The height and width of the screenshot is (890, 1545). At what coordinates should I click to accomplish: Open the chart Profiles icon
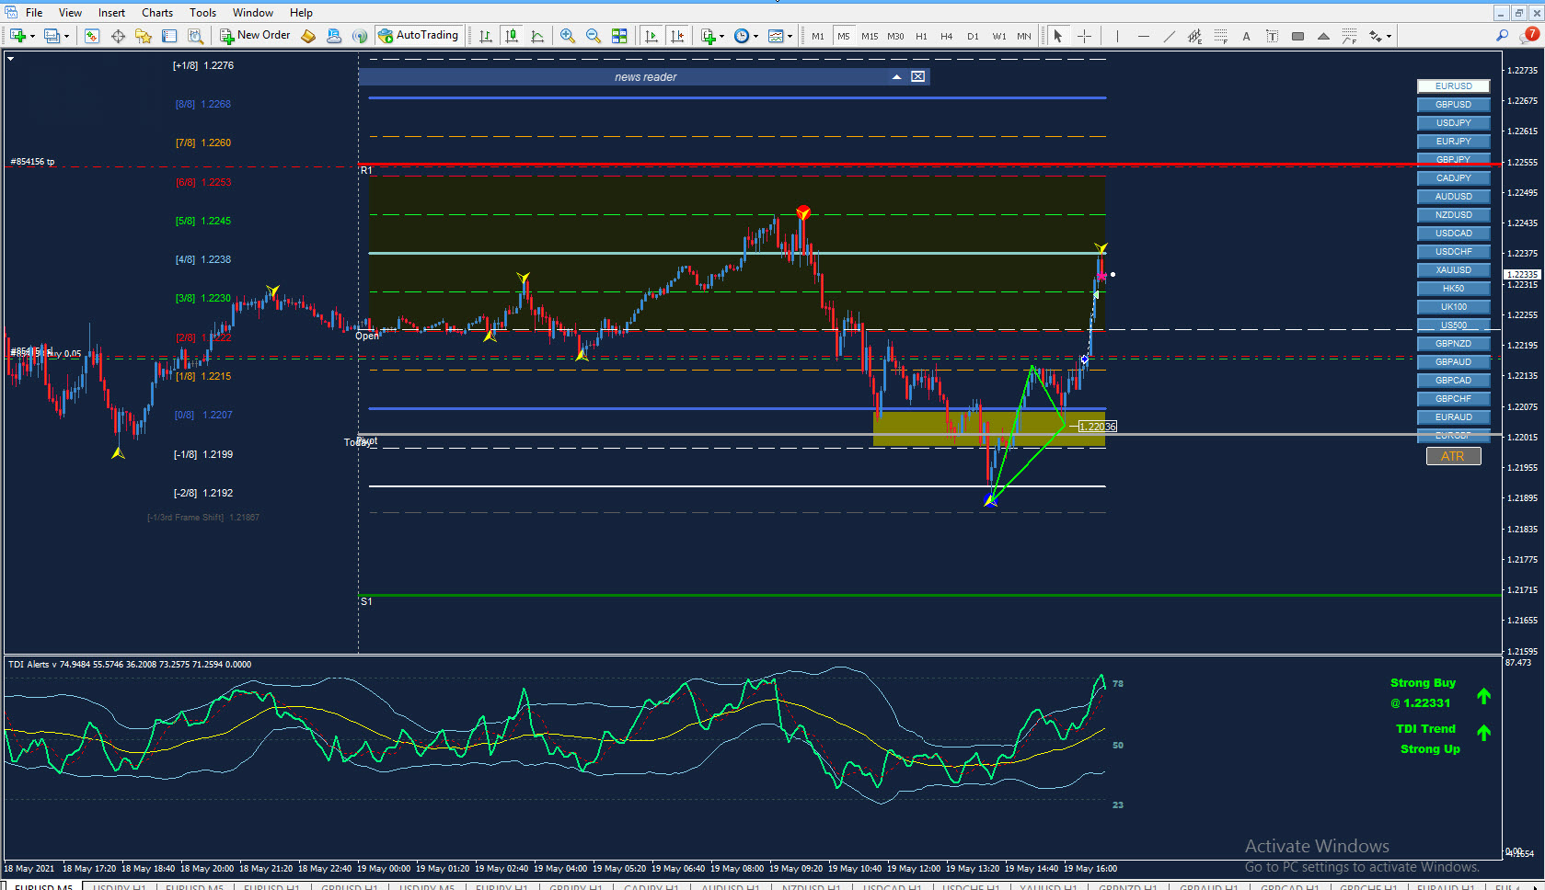tap(52, 36)
